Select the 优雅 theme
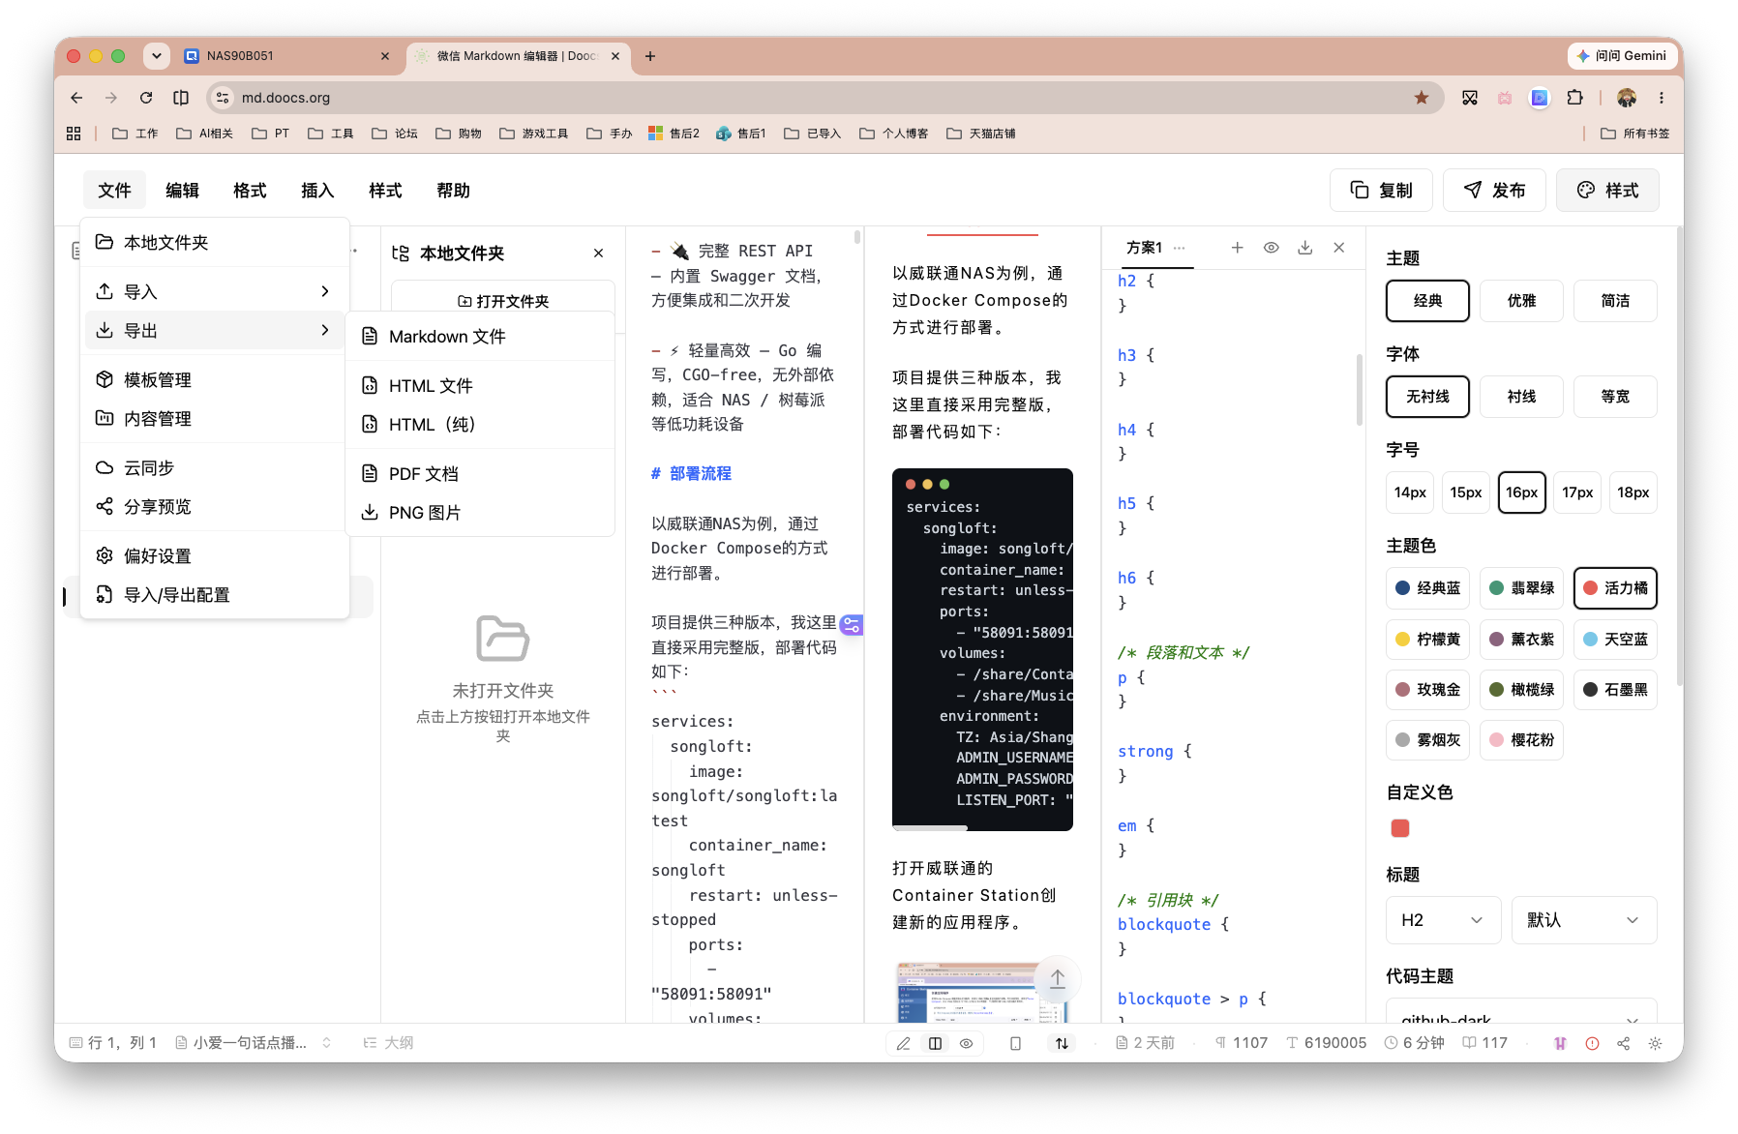This screenshot has height=1134, width=1738. (1521, 301)
